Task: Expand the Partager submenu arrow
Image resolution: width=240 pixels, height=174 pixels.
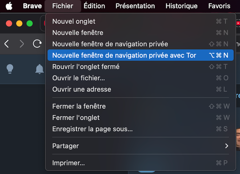Action: 227,146
